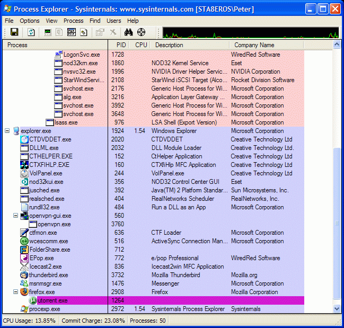Click the procexp.exe icon
The height and width of the screenshot is (328, 344).
(24, 309)
